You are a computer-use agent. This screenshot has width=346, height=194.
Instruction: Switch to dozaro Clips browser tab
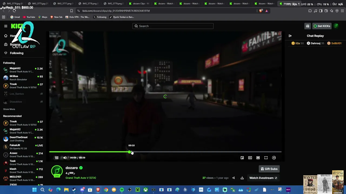(139, 4)
